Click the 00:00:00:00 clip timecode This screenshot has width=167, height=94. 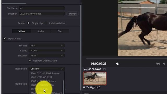[95, 69]
